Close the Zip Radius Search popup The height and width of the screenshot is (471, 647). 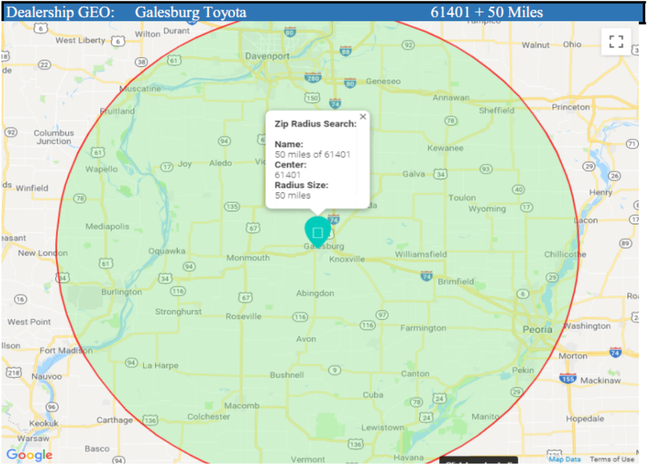point(362,117)
